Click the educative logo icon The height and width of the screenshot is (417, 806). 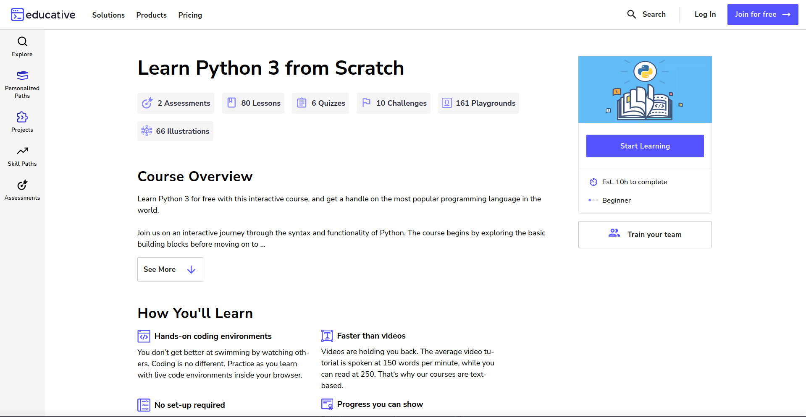tap(17, 15)
